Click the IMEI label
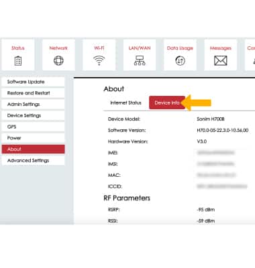 tap(113, 153)
